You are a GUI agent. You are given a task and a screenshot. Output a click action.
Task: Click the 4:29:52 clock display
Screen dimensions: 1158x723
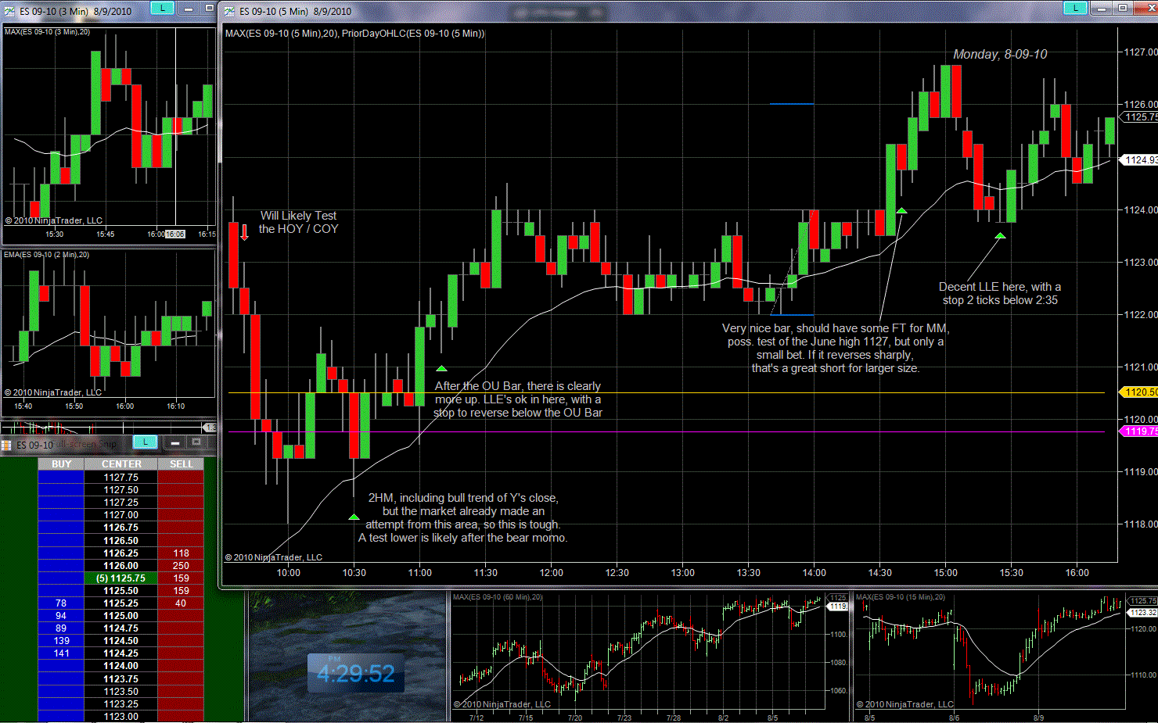(356, 673)
